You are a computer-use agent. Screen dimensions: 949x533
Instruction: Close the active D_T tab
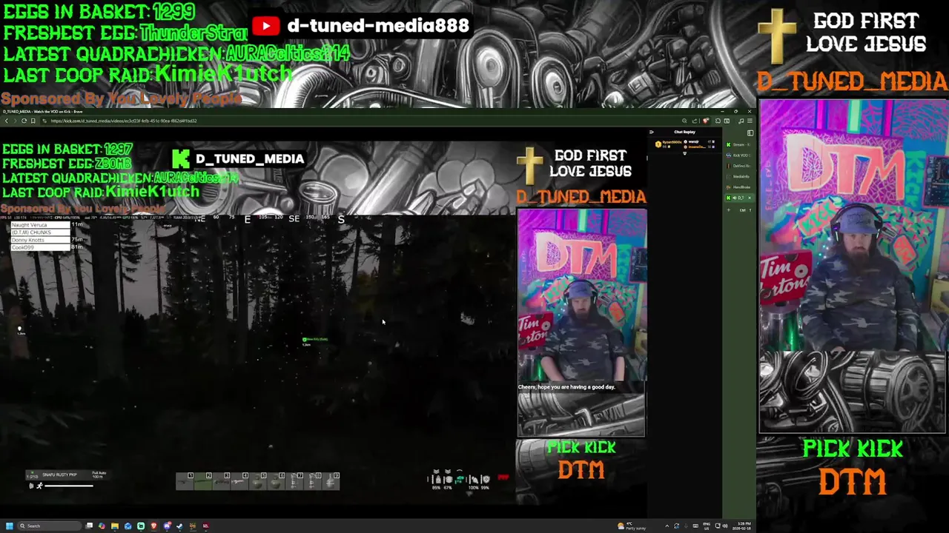tap(750, 198)
